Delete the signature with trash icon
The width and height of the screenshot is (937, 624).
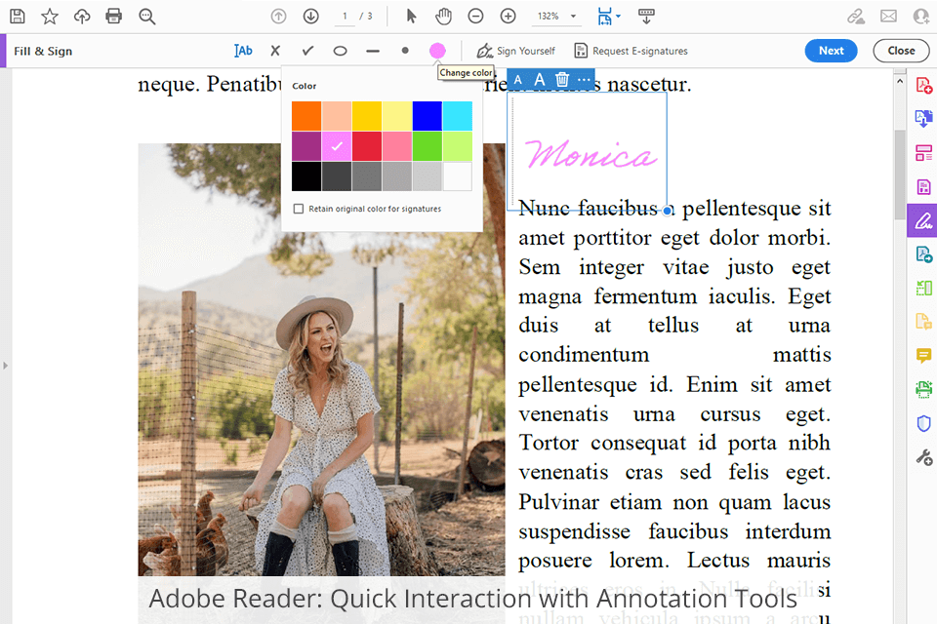[562, 80]
